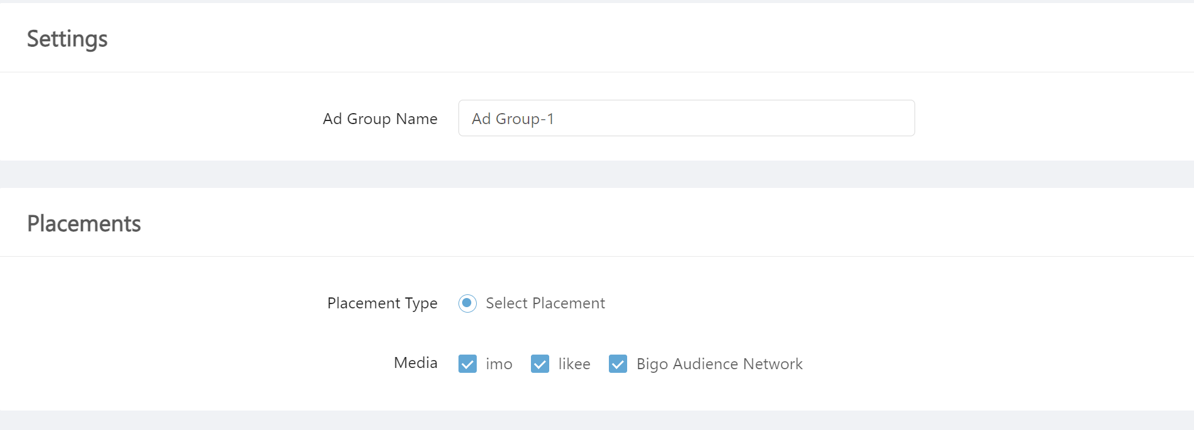Uncheck the imo media checkbox
The width and height of the screenshot is (1194, 430).
pos(468,364)
